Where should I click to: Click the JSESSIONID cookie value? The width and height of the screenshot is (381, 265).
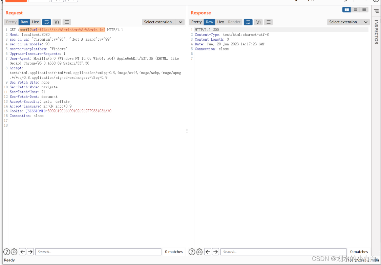coord(80,111)
